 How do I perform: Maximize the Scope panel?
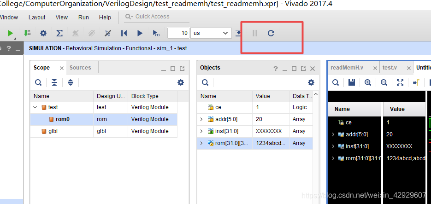[172, 69]
